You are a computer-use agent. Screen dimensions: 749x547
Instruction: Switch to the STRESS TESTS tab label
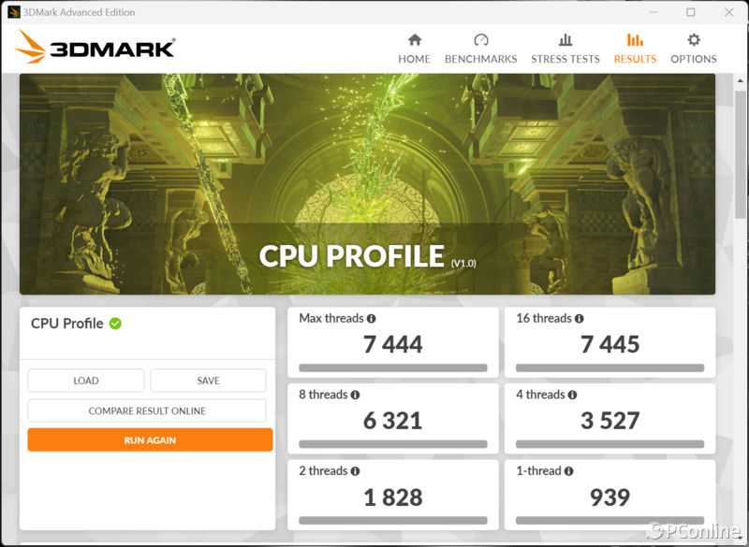[x=565, y=59]
